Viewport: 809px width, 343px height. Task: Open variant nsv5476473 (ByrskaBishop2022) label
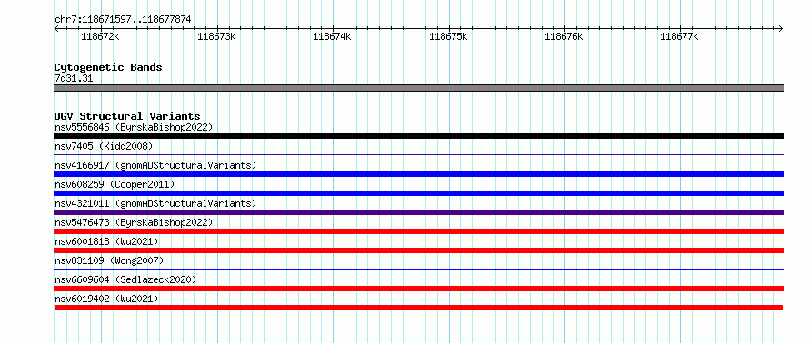coord(134,222)
